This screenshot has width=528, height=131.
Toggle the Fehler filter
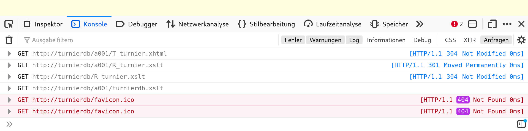293,40
